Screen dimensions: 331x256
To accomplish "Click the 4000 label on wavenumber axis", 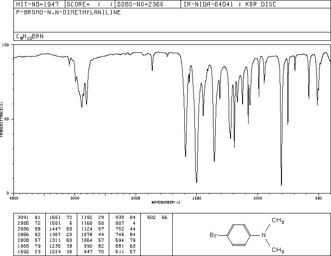I will click(x=14, y=198).
